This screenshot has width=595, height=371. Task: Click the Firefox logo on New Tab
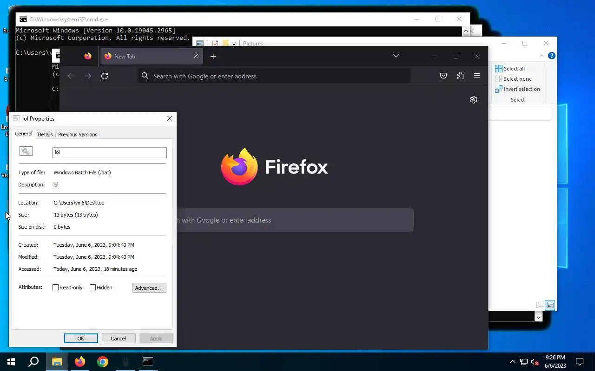[x=239, y=166]
